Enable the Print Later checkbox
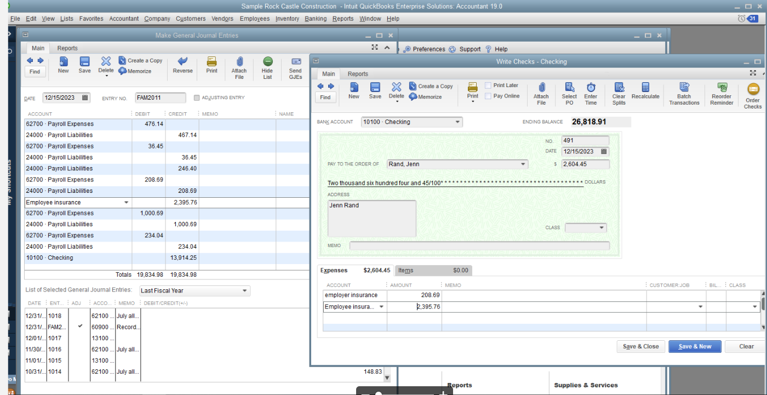 point(488,85)
